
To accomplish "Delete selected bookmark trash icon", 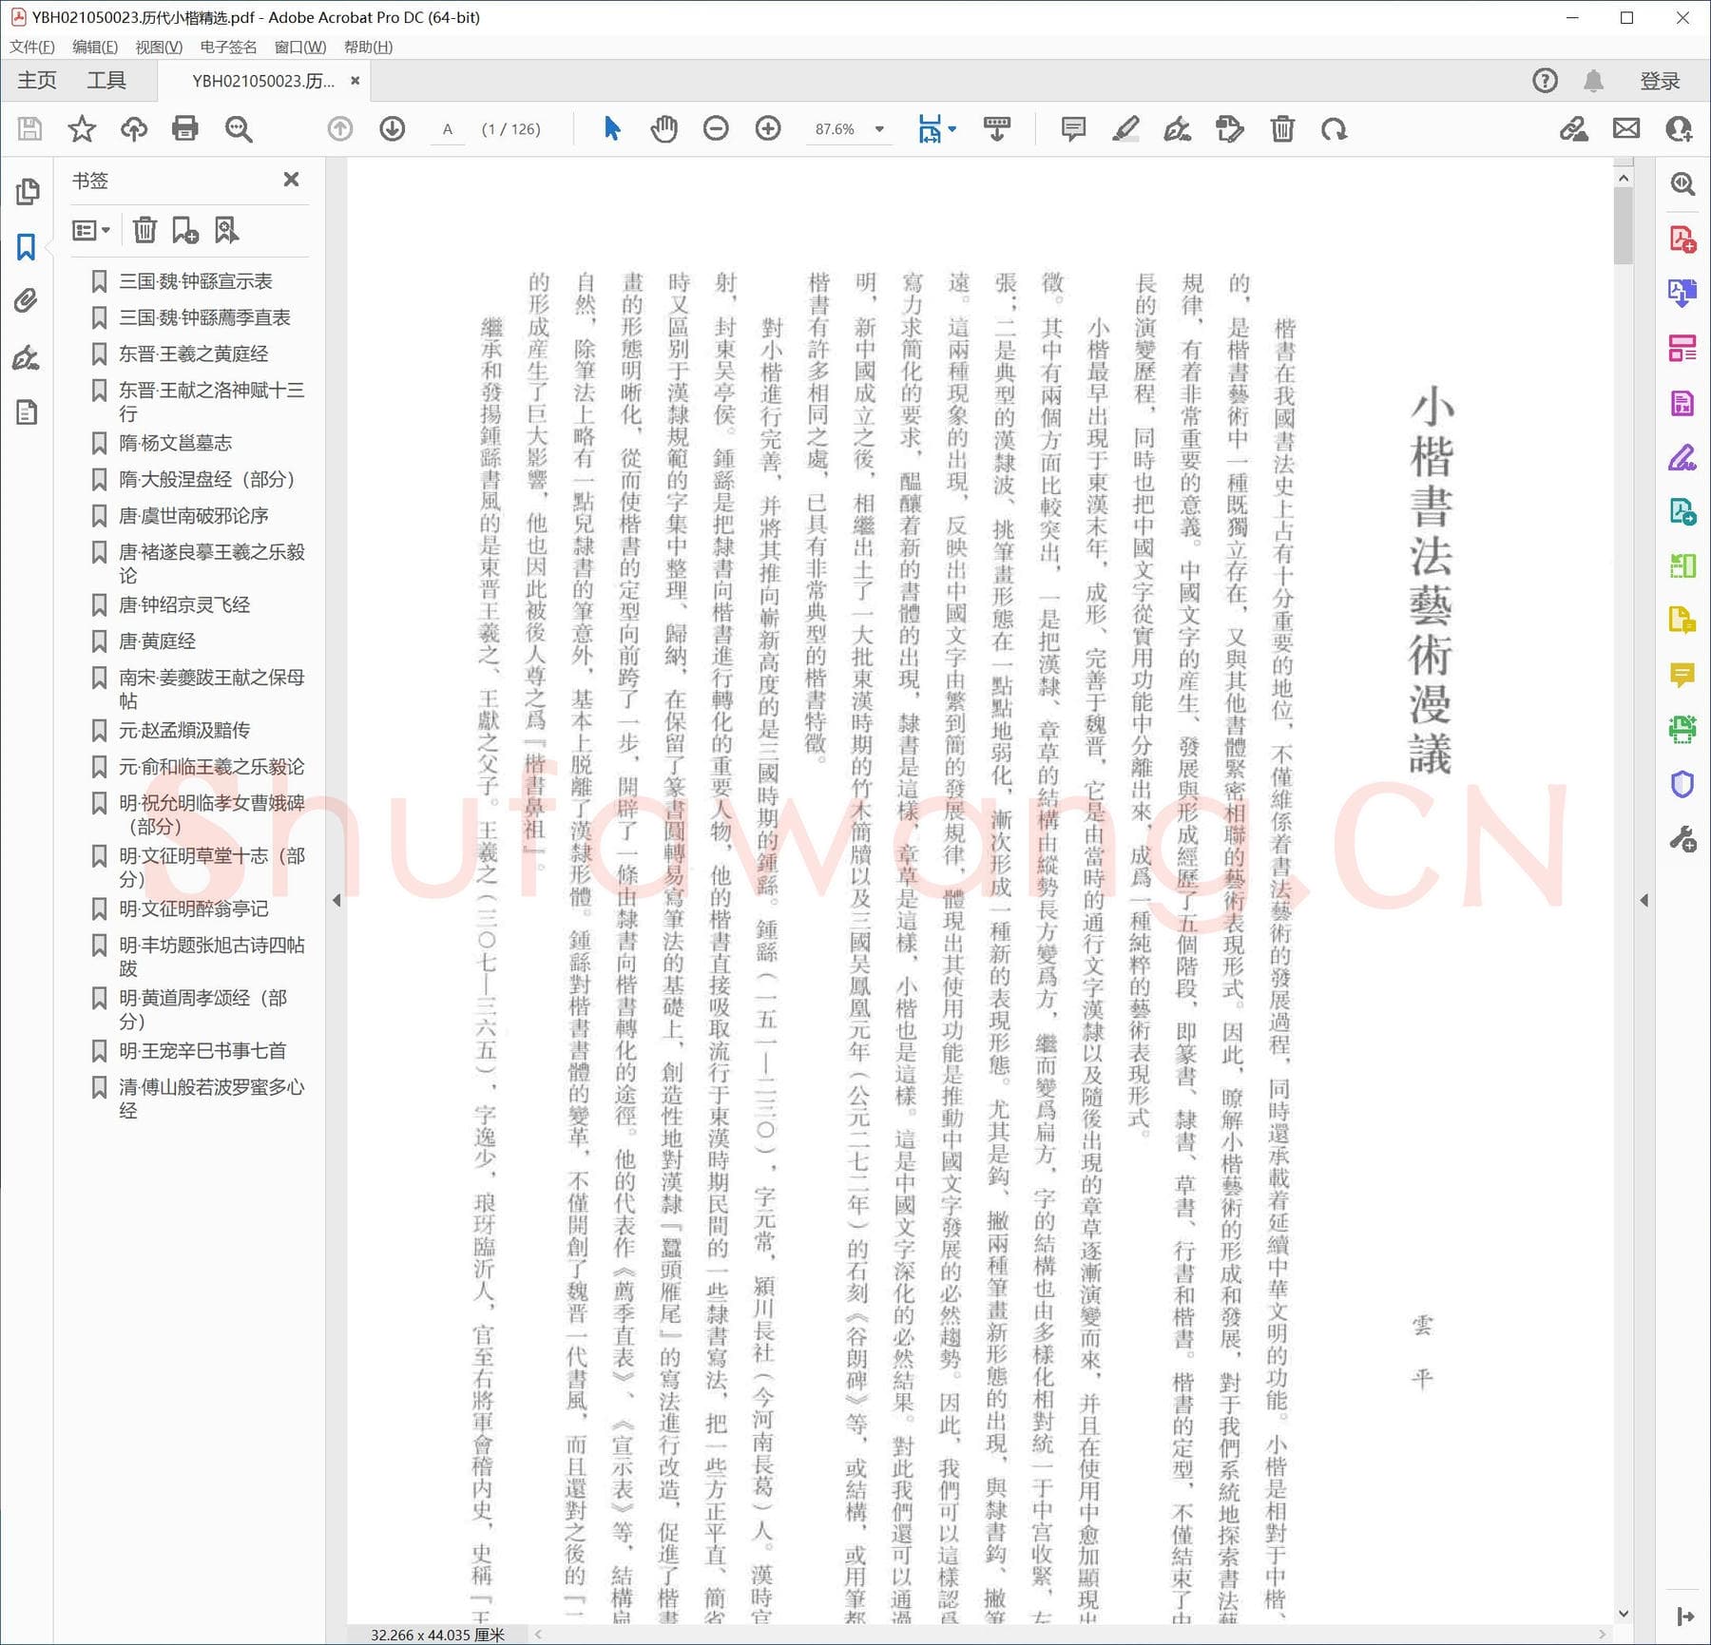I will [144, 230].
